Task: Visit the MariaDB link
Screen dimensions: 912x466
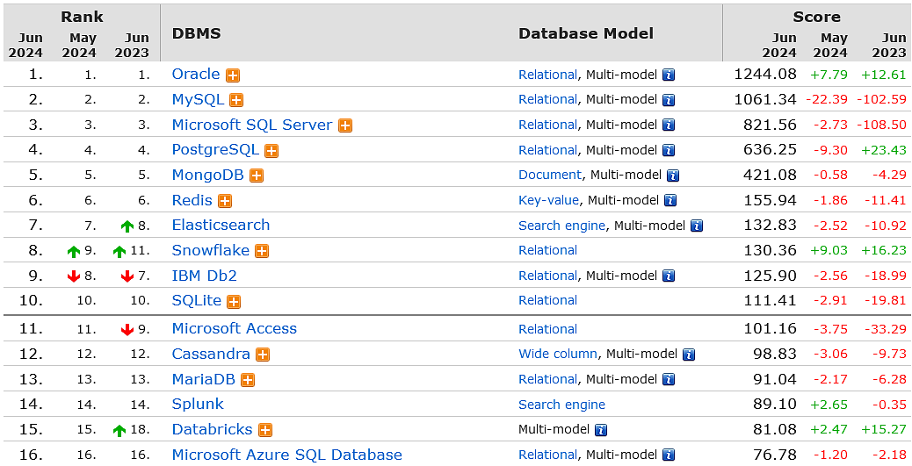Action: pos(204,379)
